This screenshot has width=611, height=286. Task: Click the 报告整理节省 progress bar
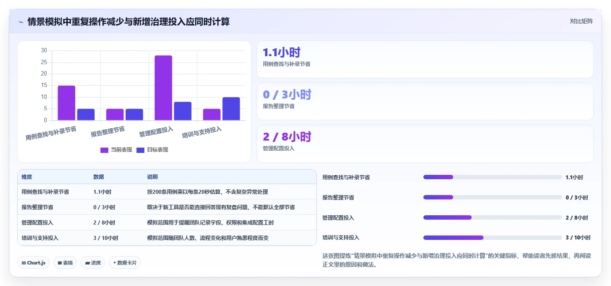coord(492,197)
